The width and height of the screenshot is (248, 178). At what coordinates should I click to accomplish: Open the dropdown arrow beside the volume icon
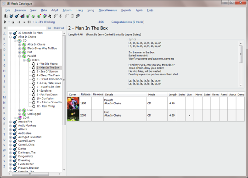34,22
